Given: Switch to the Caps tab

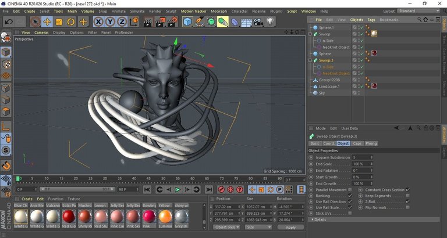Looking at the screenshot, I should (x=357, y=143).
